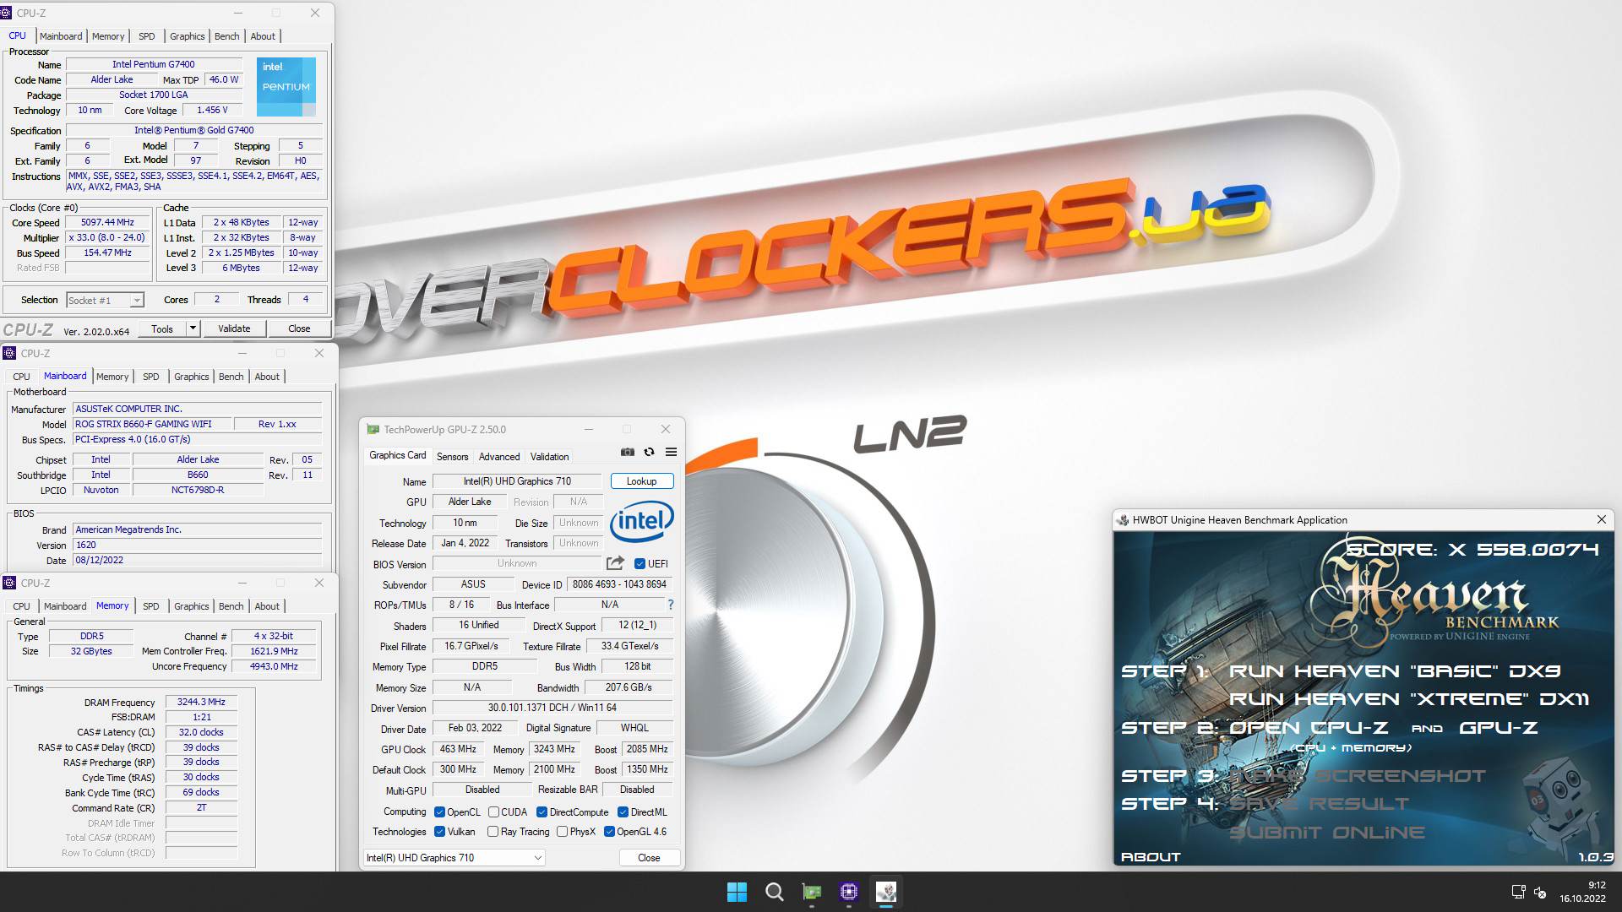
Task: Open the Socket #1 selection dropdown
Action: point(106,300)
